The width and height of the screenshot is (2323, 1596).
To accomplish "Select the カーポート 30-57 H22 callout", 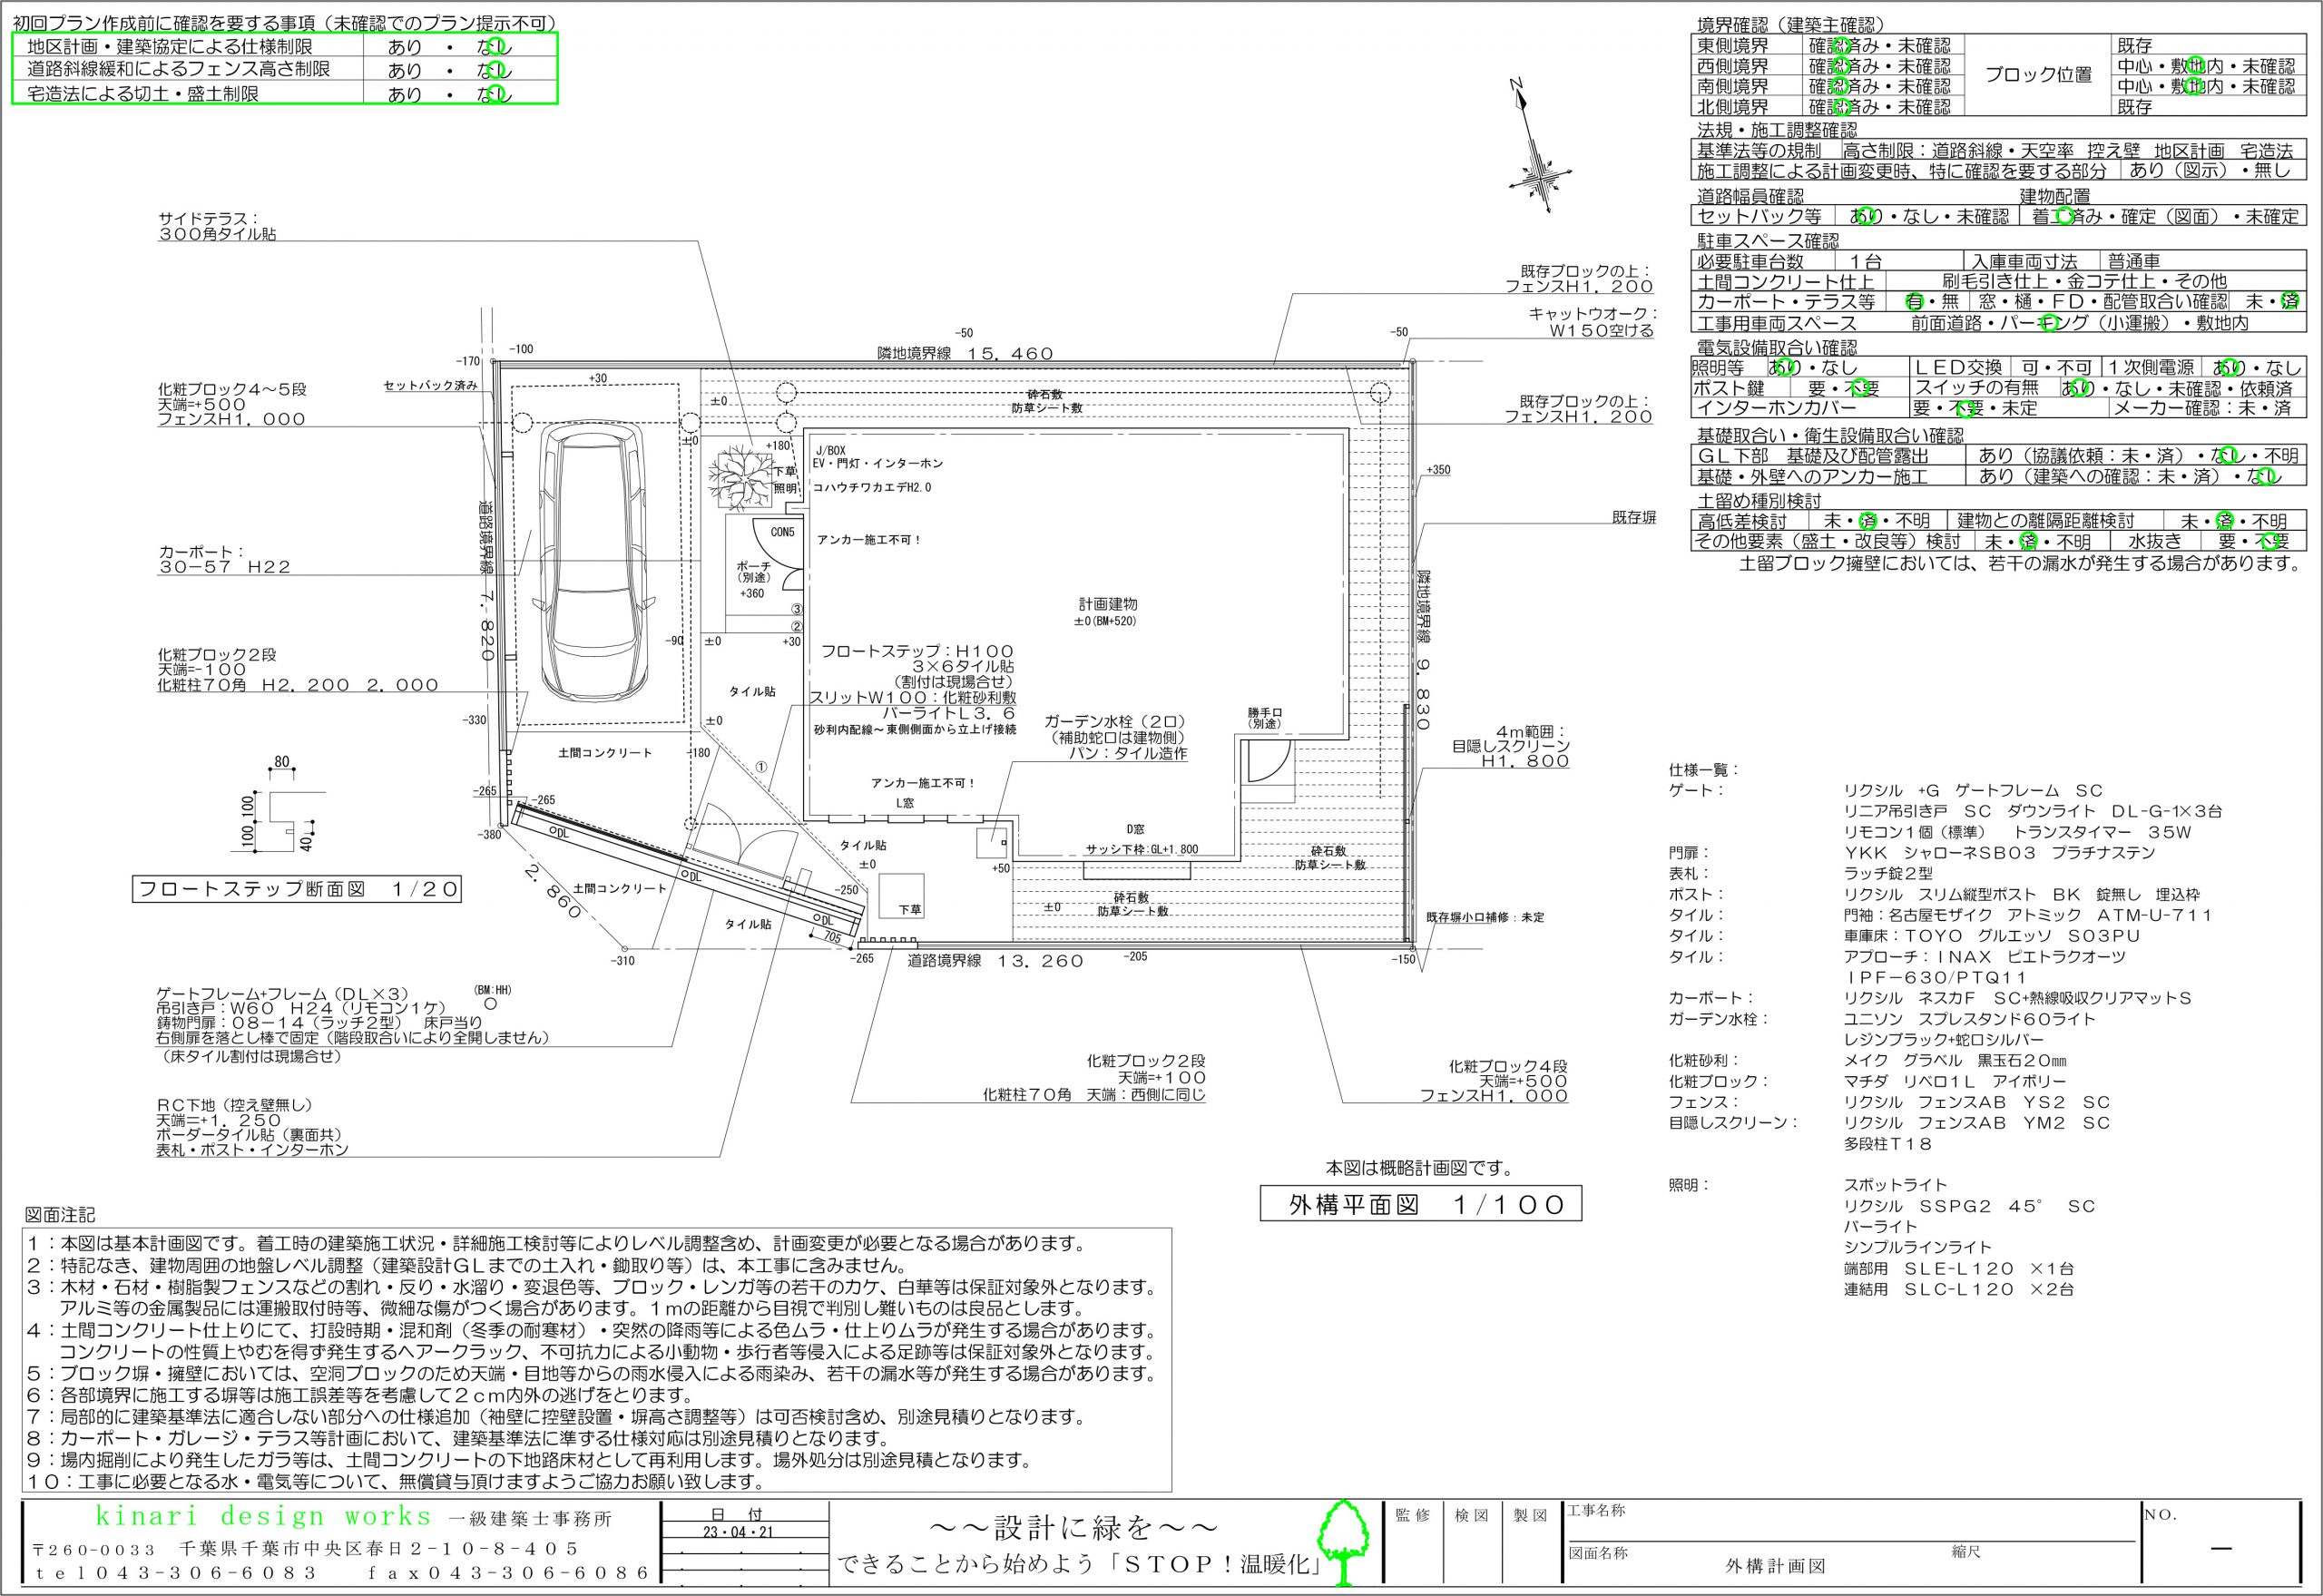I will [225, 559].
